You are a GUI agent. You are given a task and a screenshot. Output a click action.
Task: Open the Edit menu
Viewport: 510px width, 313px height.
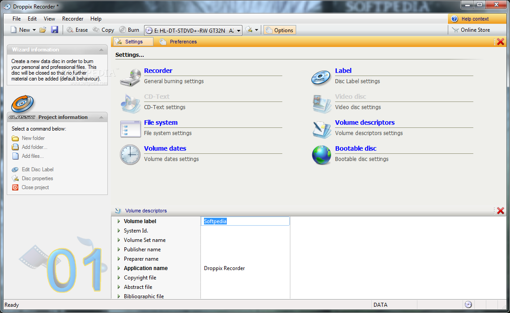32,19
